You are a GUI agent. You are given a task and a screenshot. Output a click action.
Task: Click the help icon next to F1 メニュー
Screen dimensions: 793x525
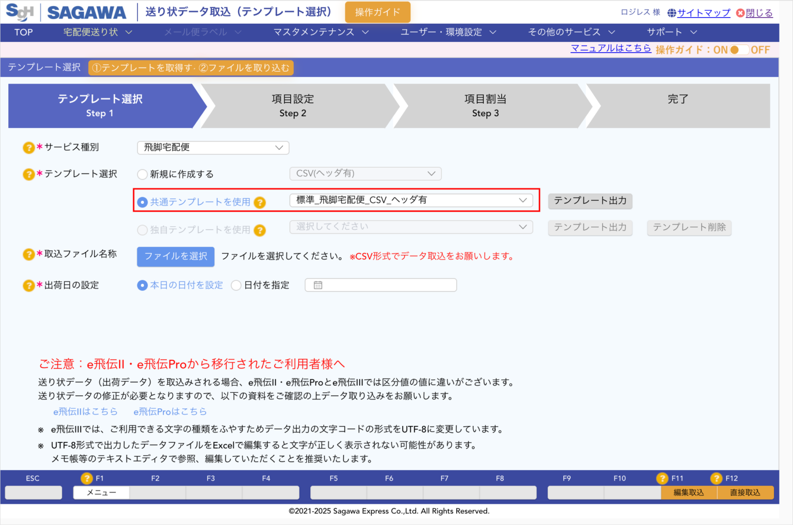click(87, 478)
